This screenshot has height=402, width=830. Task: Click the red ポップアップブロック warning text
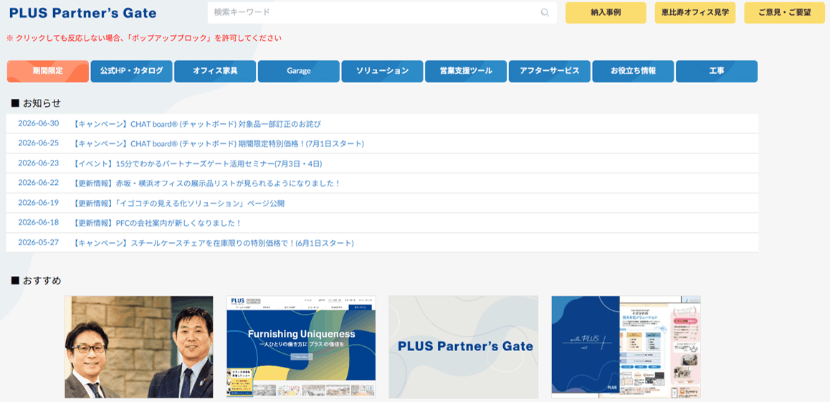coord(144,38)
